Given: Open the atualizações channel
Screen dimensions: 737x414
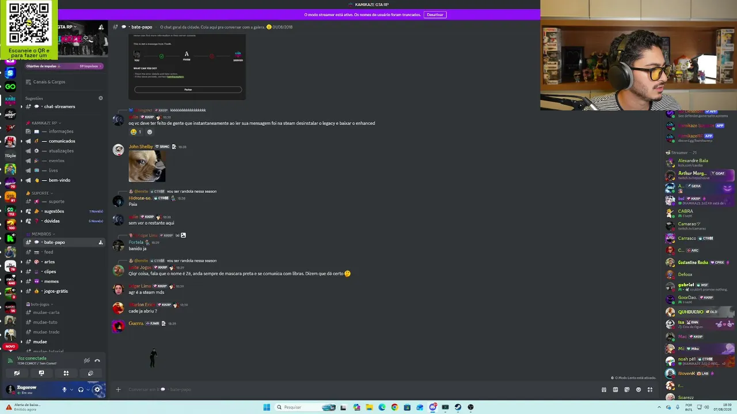Looking at the screenshot, I should point(63,151).
